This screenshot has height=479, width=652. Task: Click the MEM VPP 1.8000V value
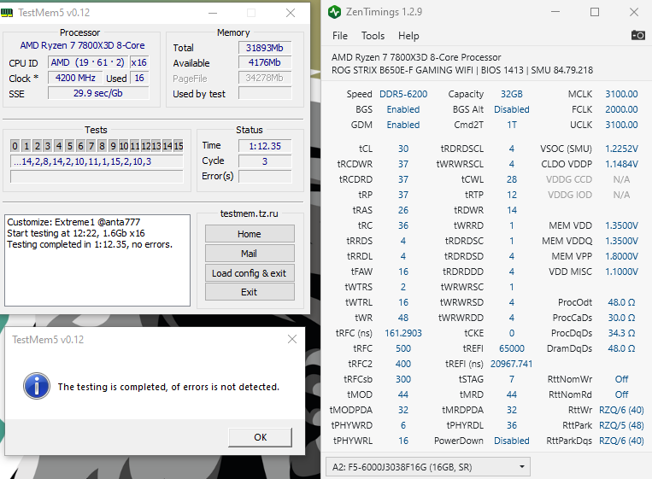(x=621, y=256)
